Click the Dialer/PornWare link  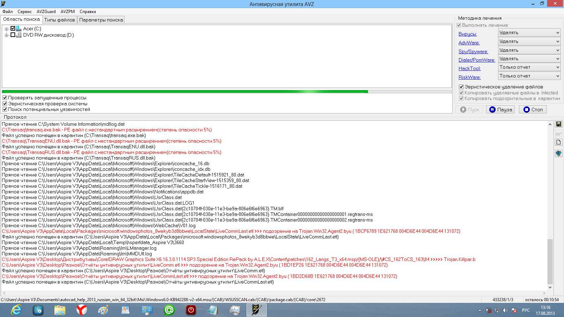(477, 60)
